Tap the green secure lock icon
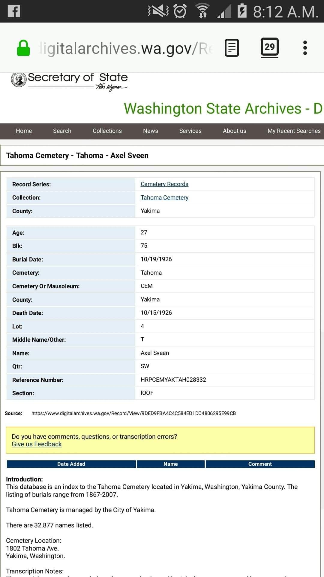Image resolution: width=324 pixels, height=577 pixels. click(x=23, y=48)
